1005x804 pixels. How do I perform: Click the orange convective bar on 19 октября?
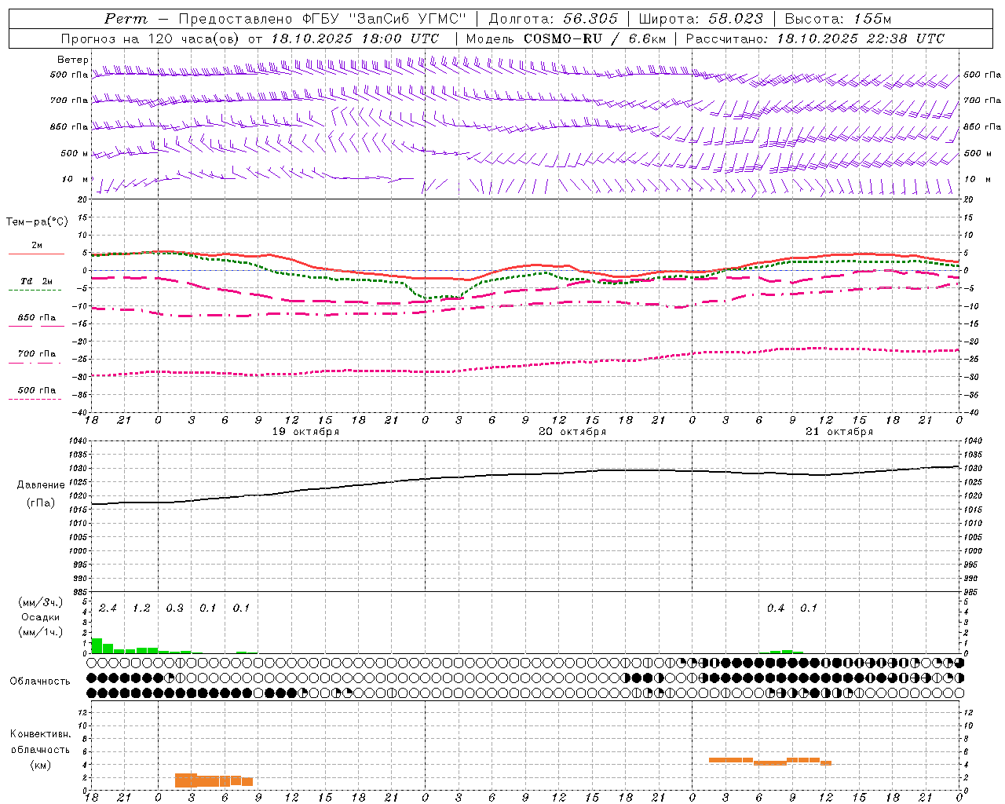click(214, 780)
